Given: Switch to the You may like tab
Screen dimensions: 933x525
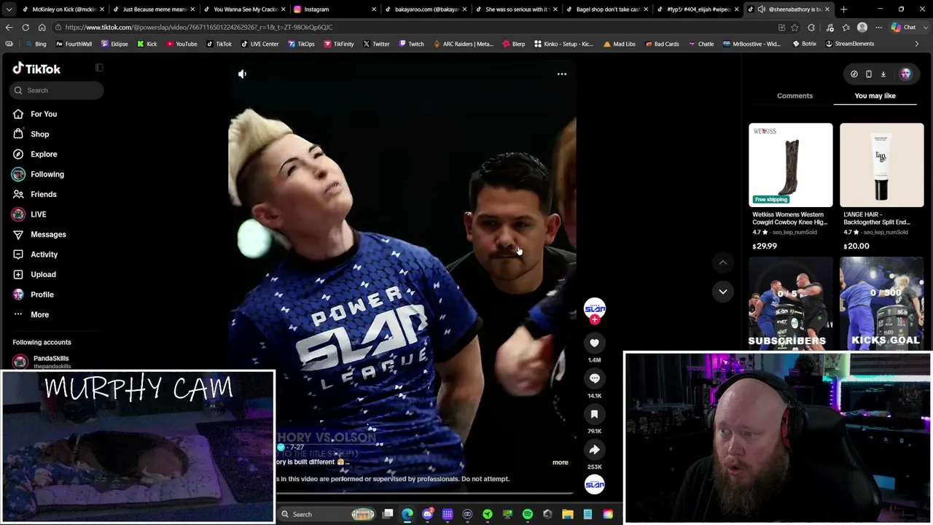Looking at the screenshot, I should 875,96.
